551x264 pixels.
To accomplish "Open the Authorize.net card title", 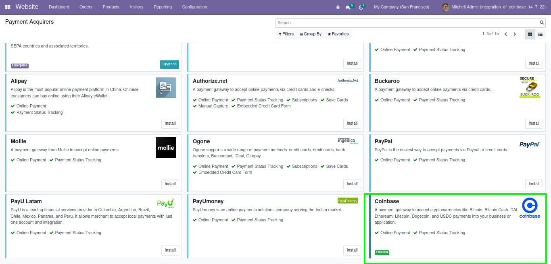I will (x=210, y=81).
